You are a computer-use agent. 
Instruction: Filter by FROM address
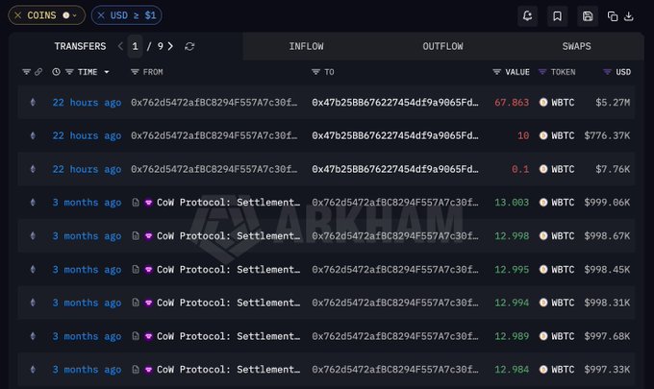[135, 72]
